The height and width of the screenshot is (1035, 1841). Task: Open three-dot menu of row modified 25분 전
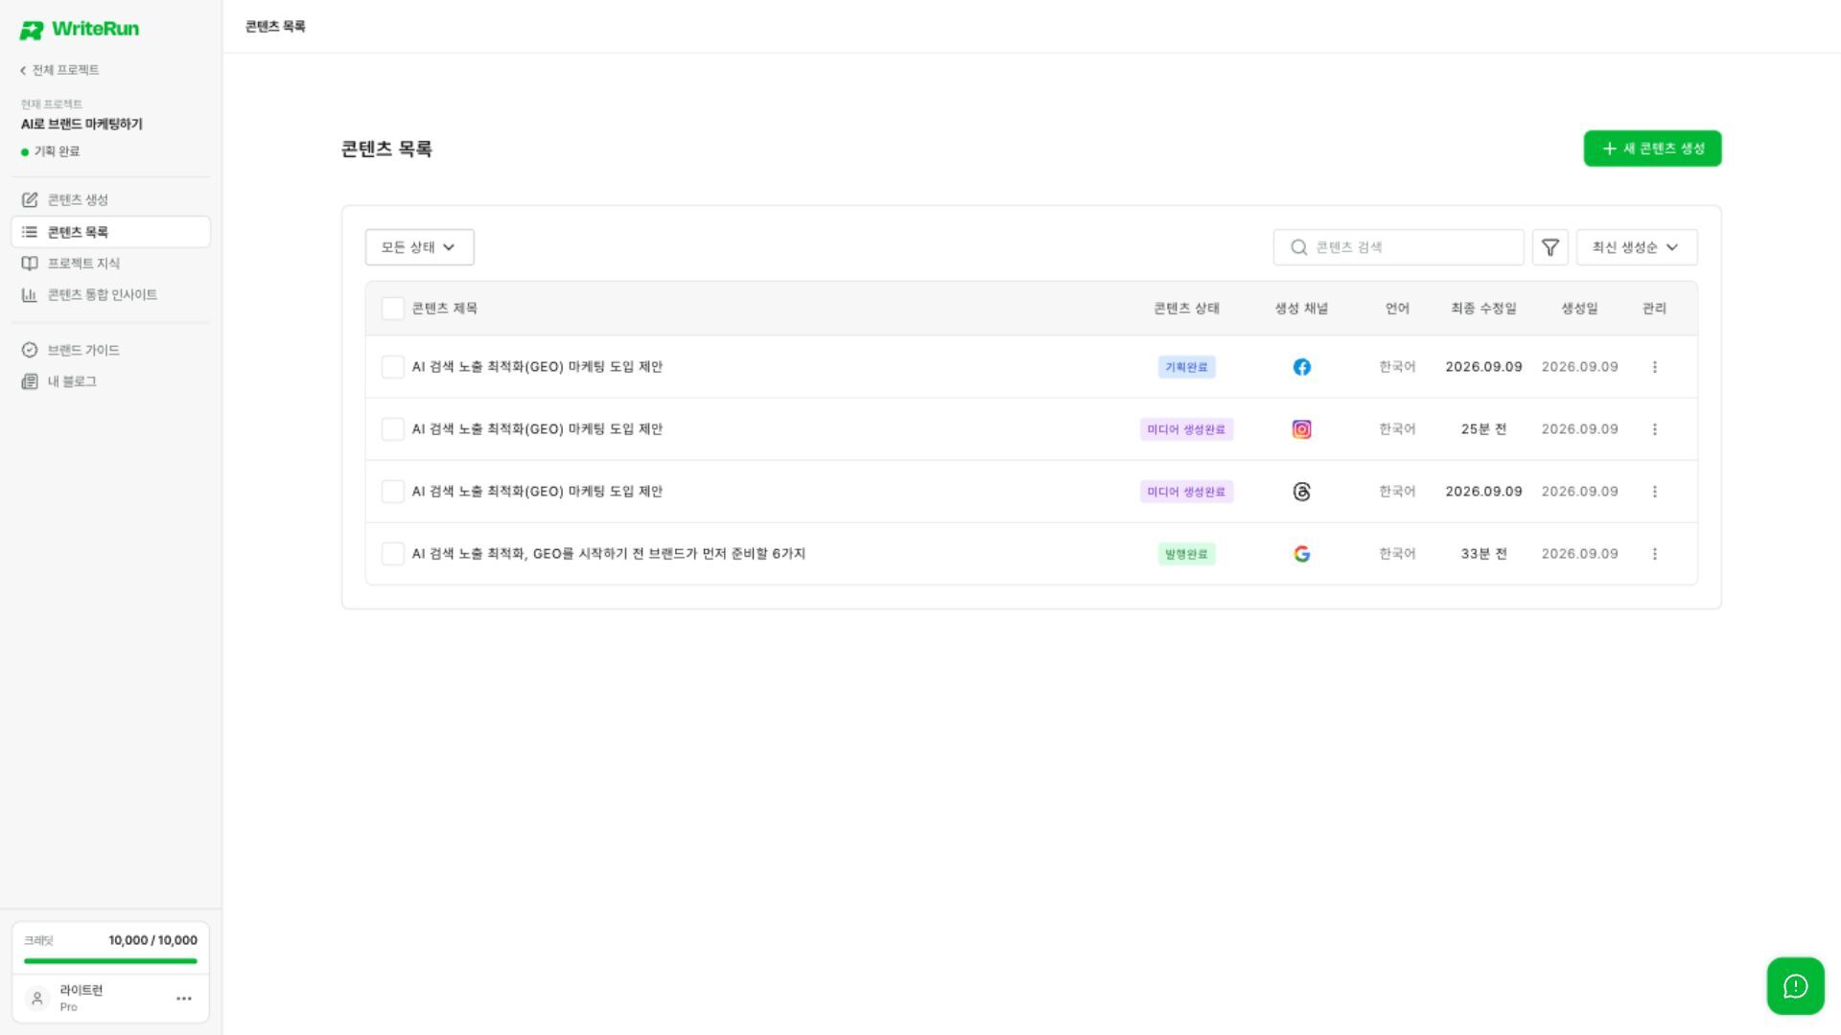(1654, 429)
